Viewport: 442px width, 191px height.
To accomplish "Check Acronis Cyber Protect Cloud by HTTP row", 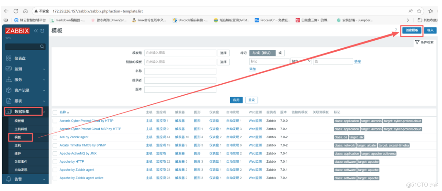I will click(55, 121).
